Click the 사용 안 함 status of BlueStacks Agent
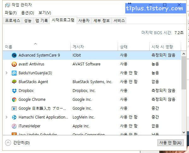Image resolution: width=189 pixels, height=153 pixels. click(129, 82)
